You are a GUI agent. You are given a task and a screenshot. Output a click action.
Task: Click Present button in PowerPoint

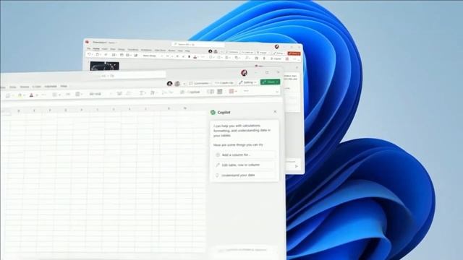(262, 53)
